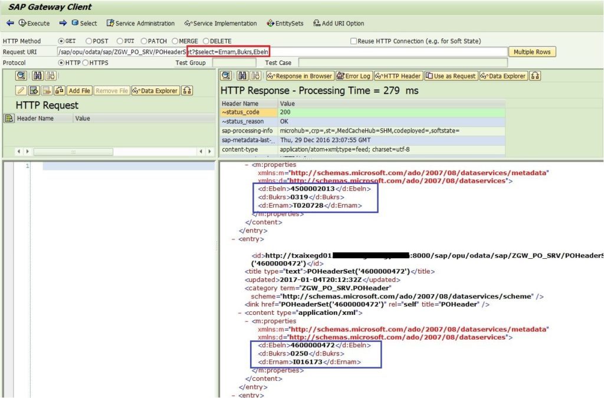Open the response pane details magnifier icon
Image resolution: width=604 pixels, height=398 pixels.
coord(226,76)
